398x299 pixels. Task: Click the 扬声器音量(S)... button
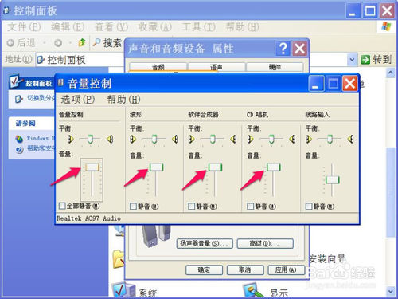[205, 243]
